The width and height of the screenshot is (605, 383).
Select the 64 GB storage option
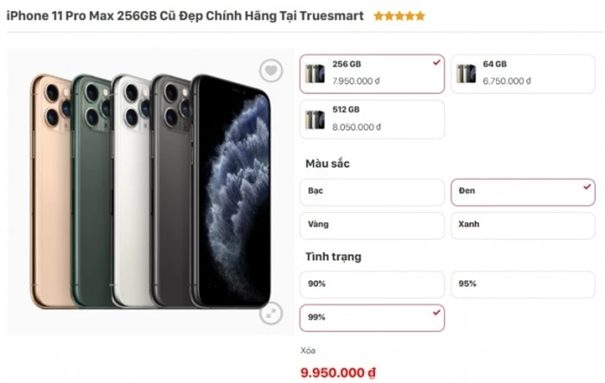[523, 73]
